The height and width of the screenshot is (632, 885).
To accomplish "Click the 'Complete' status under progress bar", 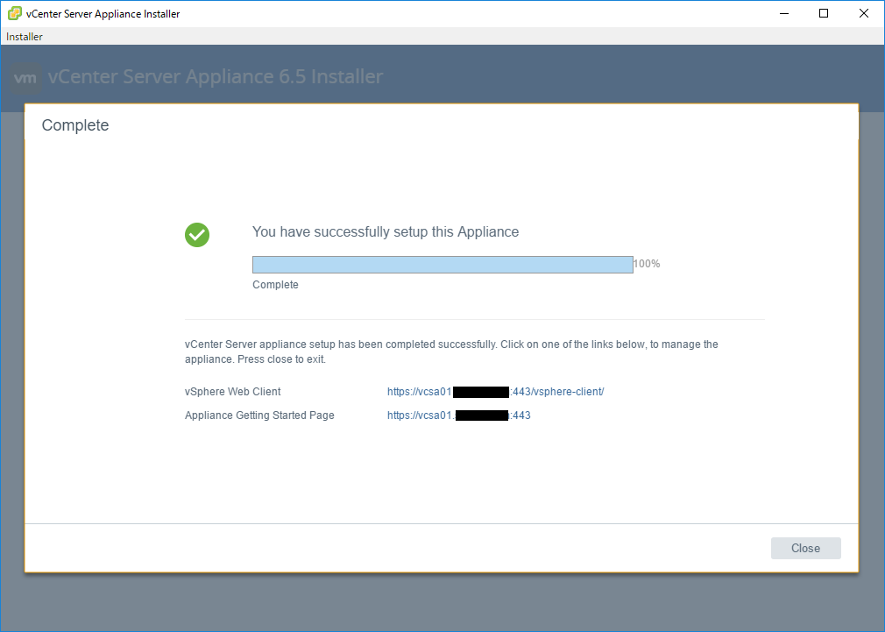I will (x=275, y=285).
